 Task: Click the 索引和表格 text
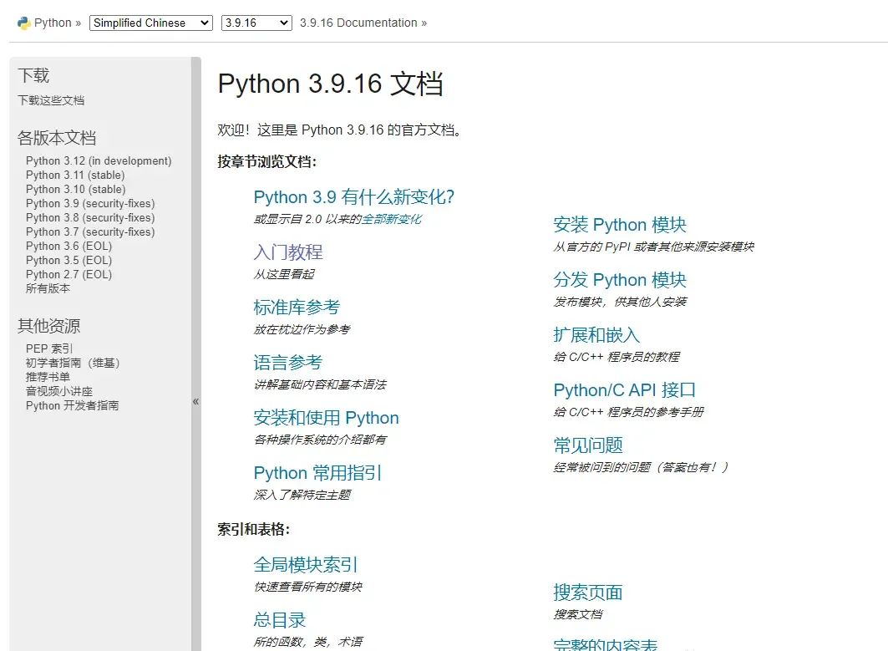[253, 529]
